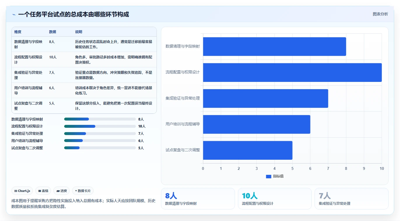Select the 数据卡片 tag chip

click(83, 191)
